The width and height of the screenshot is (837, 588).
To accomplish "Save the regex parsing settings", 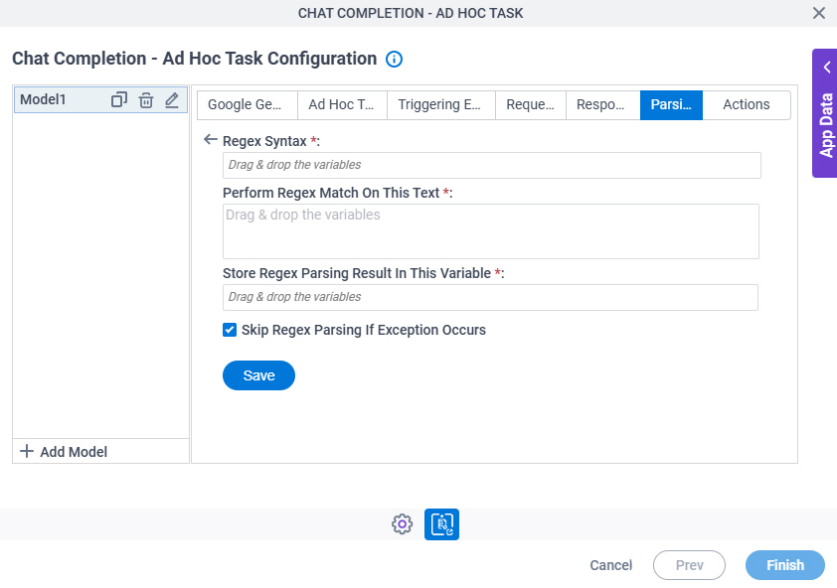I will coord(258,375).
